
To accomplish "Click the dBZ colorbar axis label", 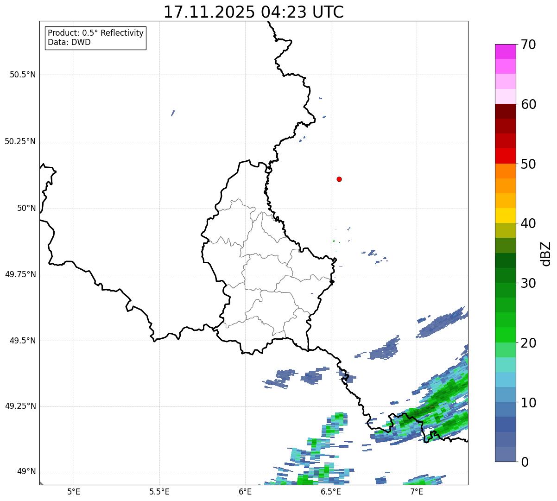I will [x=546, y=254].
